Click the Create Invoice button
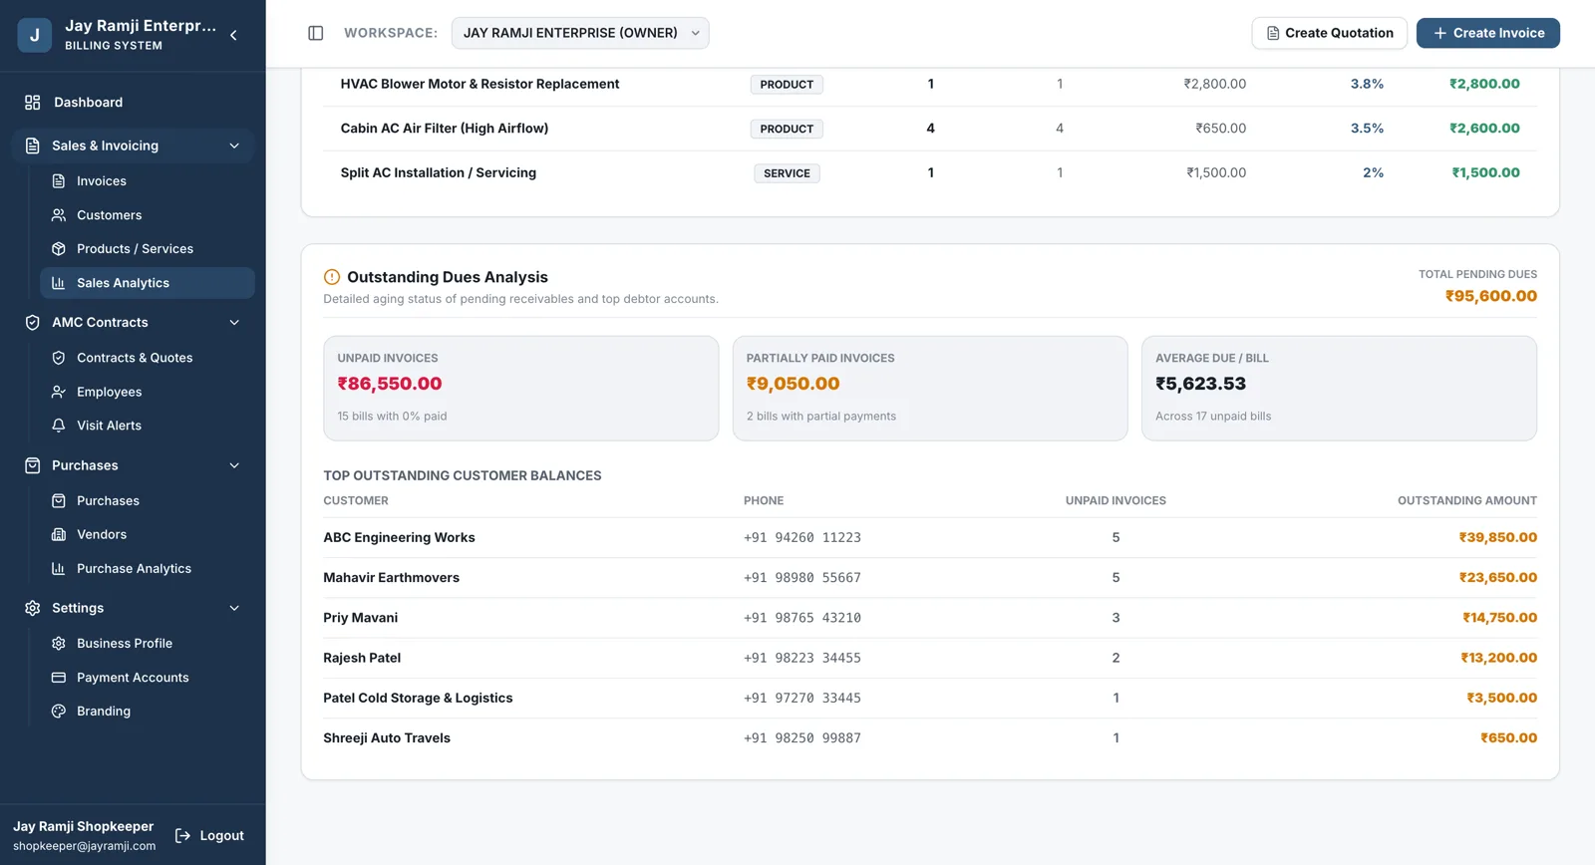The height and width of the screenshot is (865, 1595). (1488, 33)
